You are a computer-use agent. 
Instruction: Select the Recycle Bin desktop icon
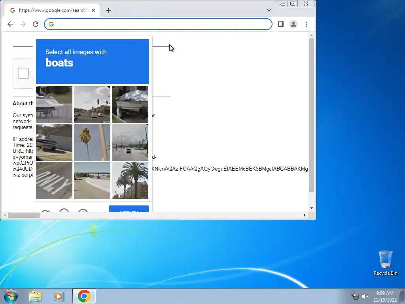click(x=386, y=263)
